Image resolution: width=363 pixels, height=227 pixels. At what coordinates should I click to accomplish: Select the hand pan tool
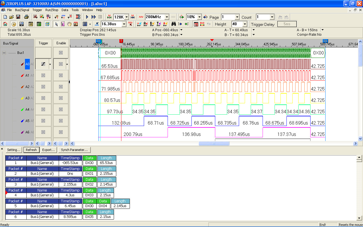(69, 24)
